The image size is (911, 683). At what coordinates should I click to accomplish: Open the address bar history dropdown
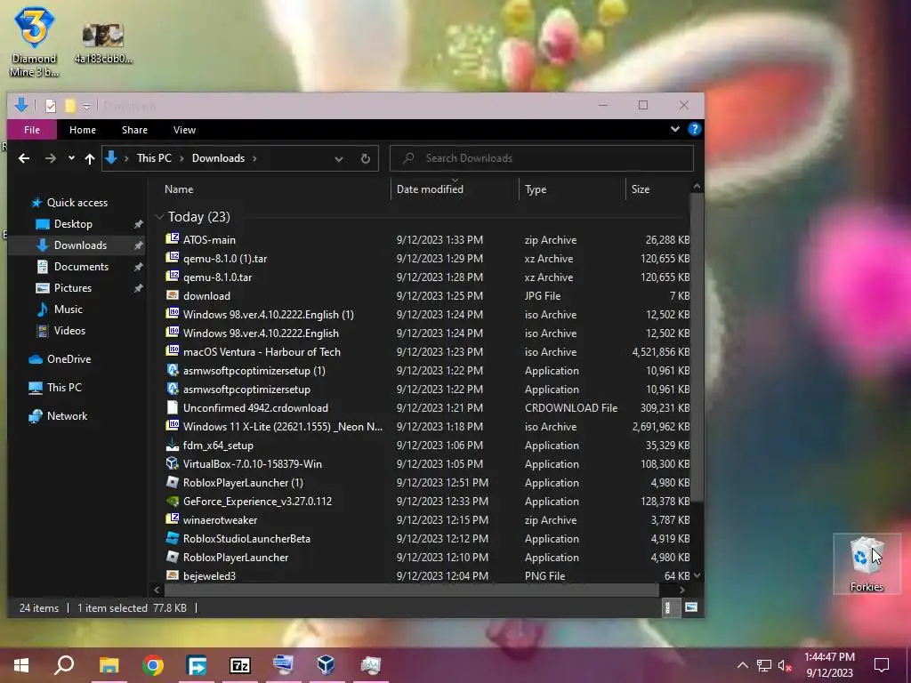339,158
